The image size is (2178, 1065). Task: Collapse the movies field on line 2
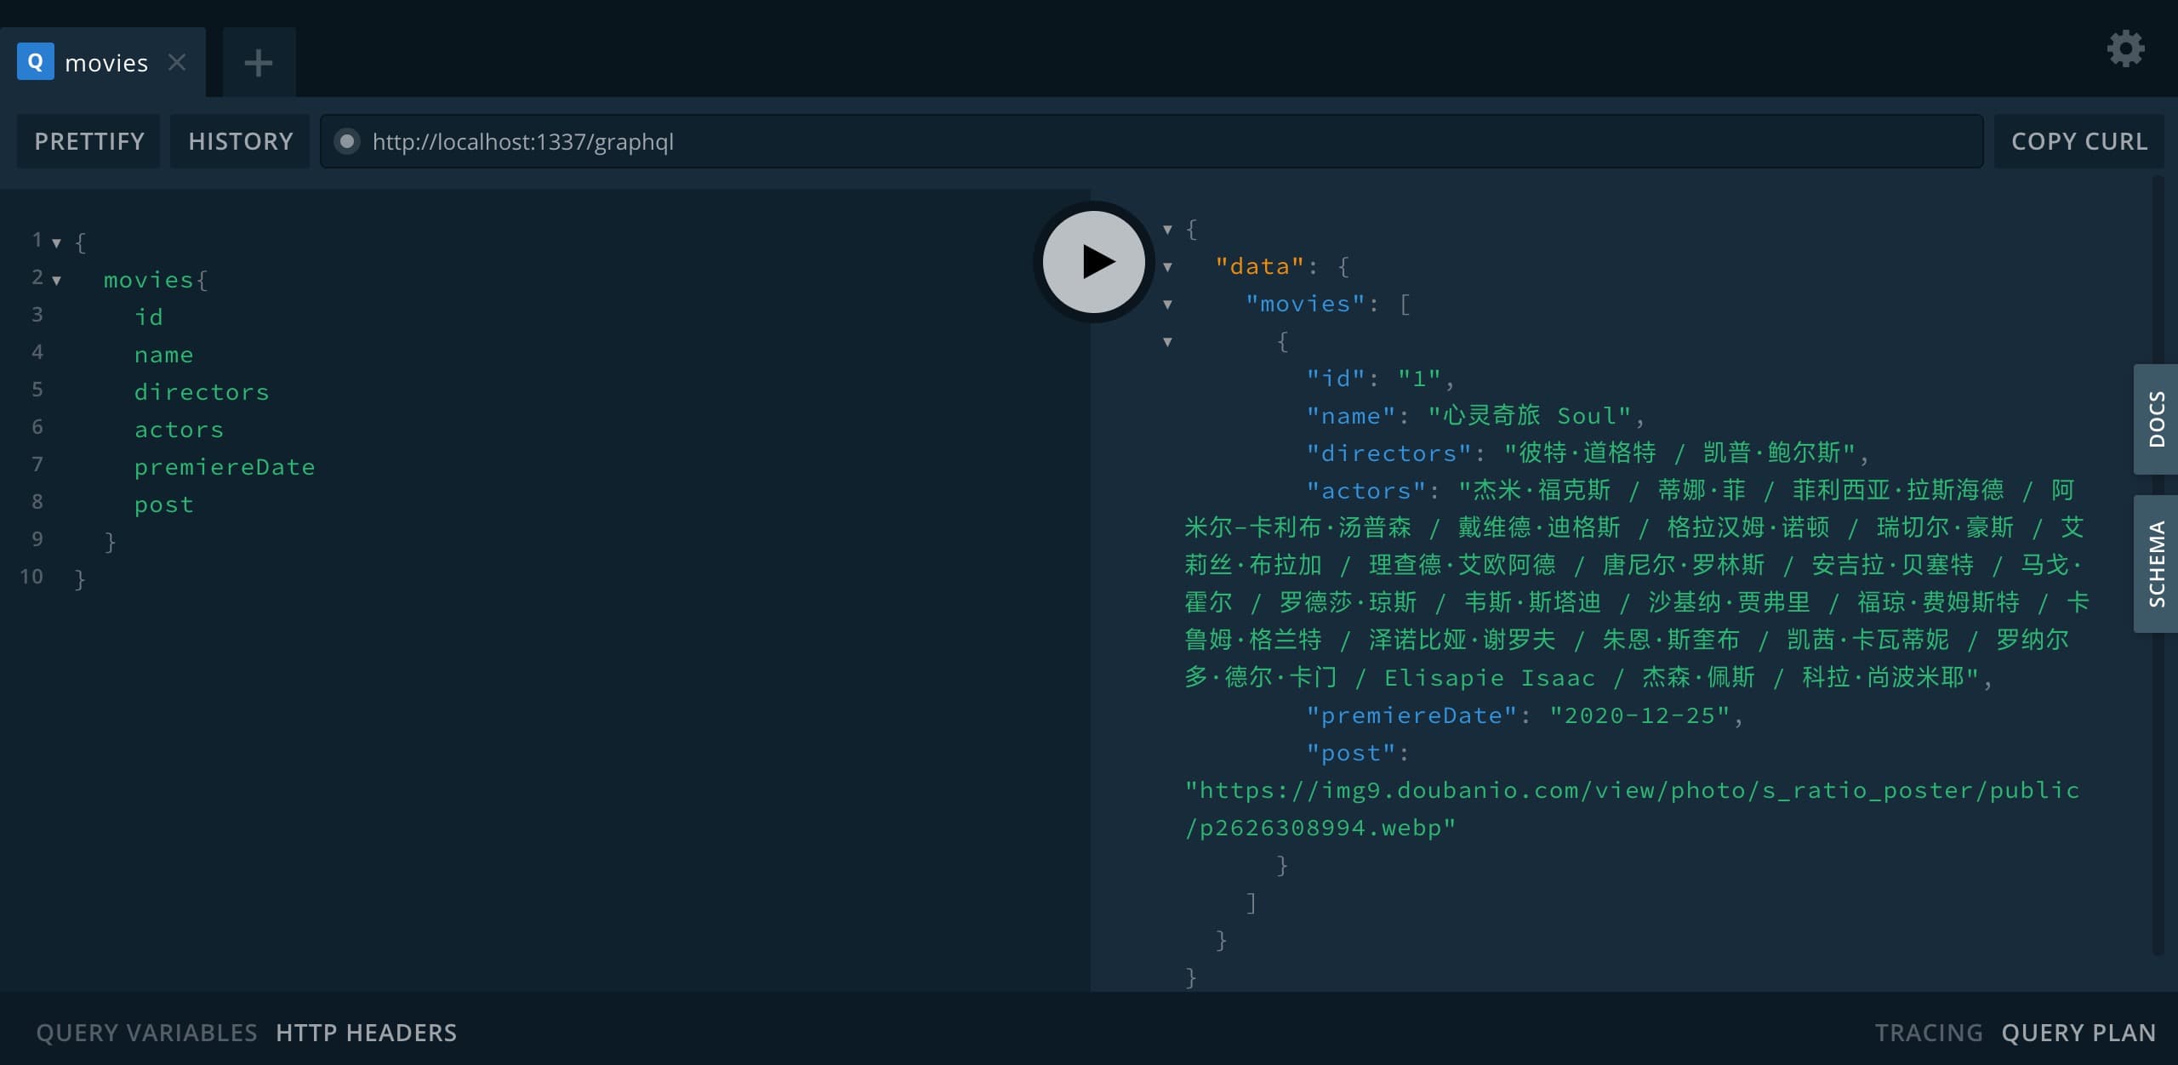tap(56, 281)
